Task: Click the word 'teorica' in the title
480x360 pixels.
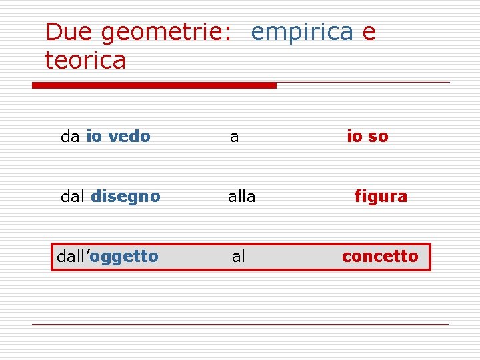Action: pyautogui.click(x=85, y=60)
